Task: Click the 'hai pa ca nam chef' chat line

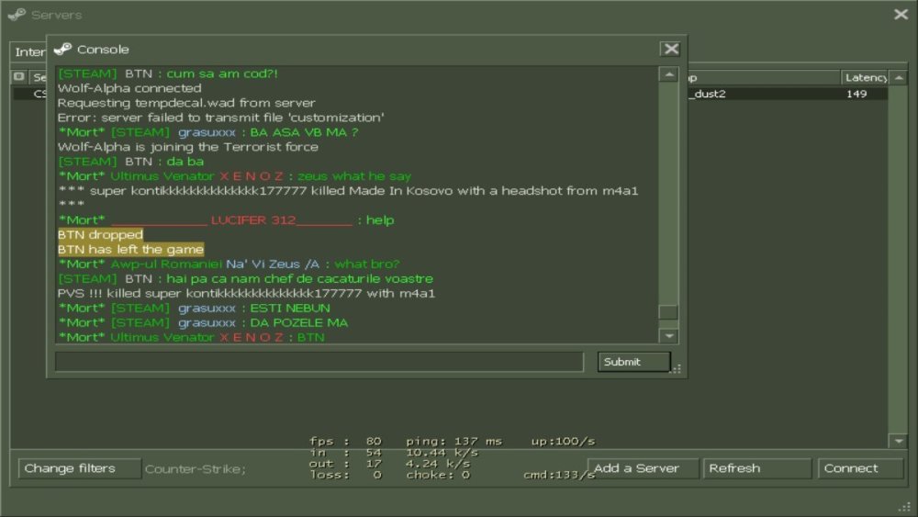Action: click(245, 278)
